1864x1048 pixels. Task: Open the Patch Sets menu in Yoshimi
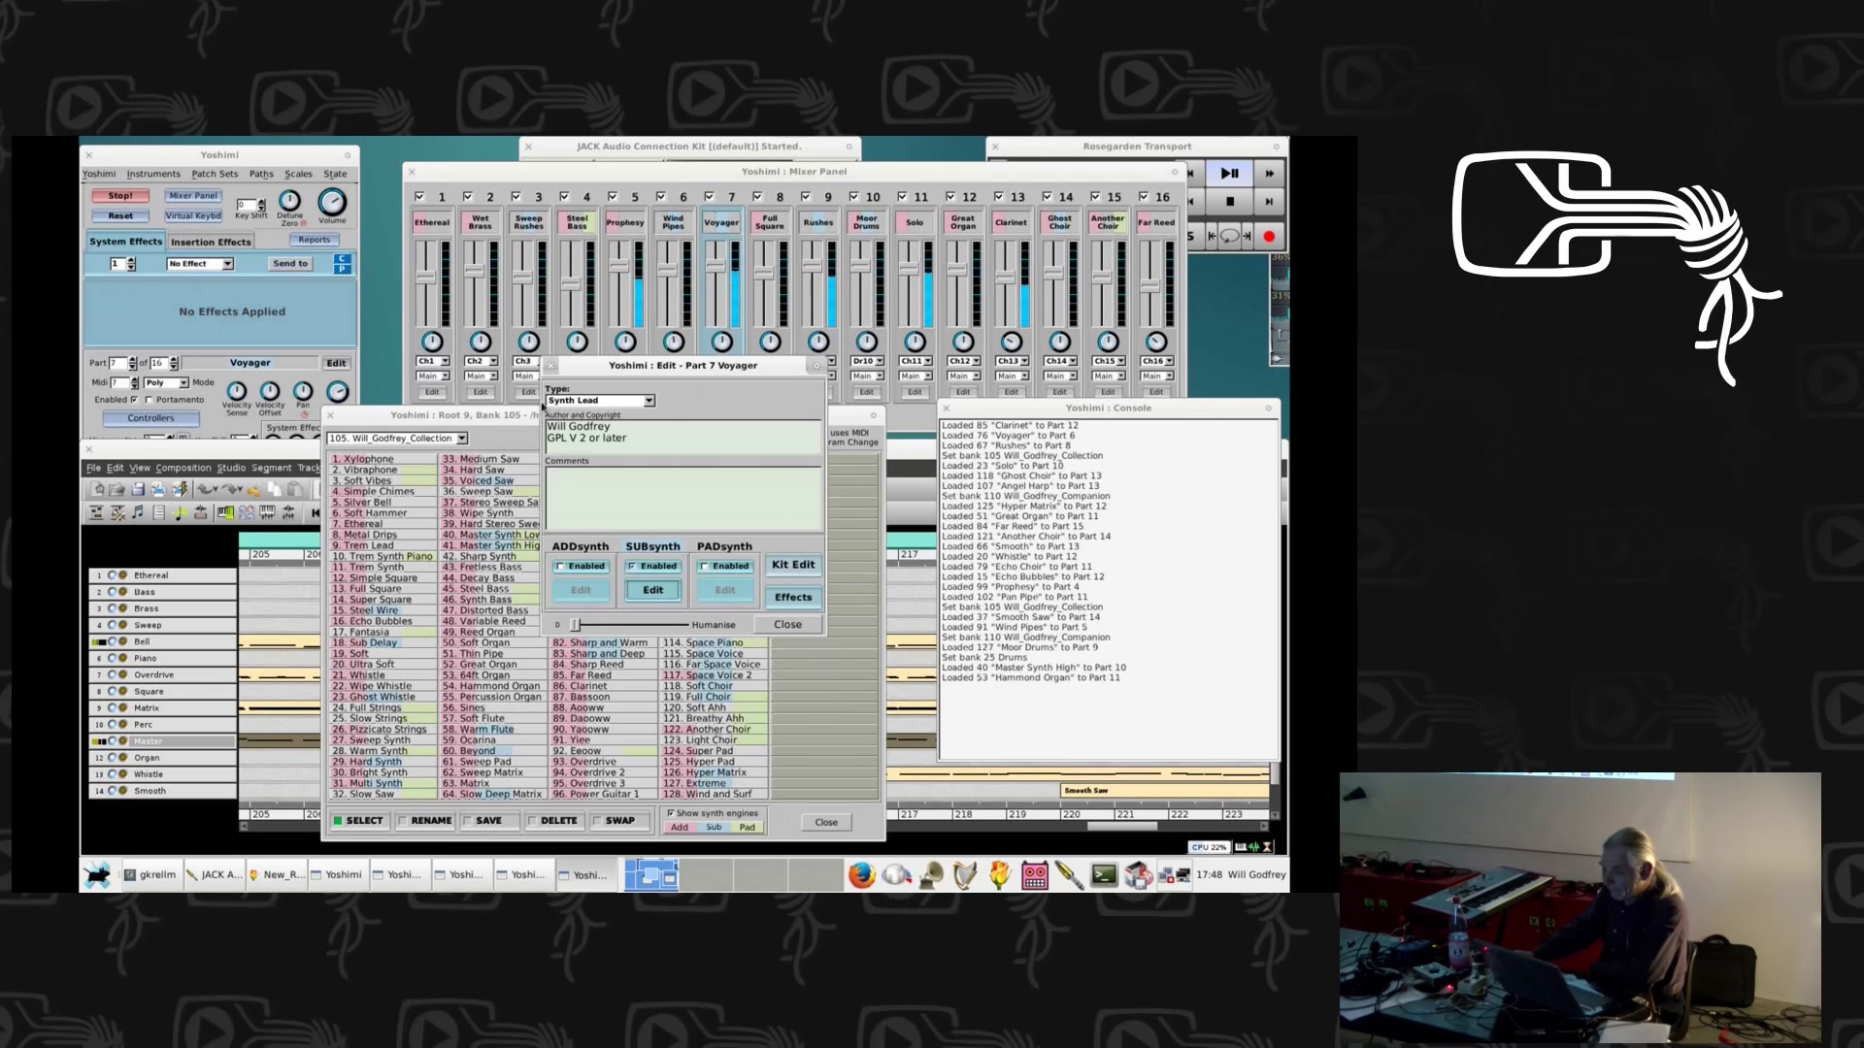point(215,175)
